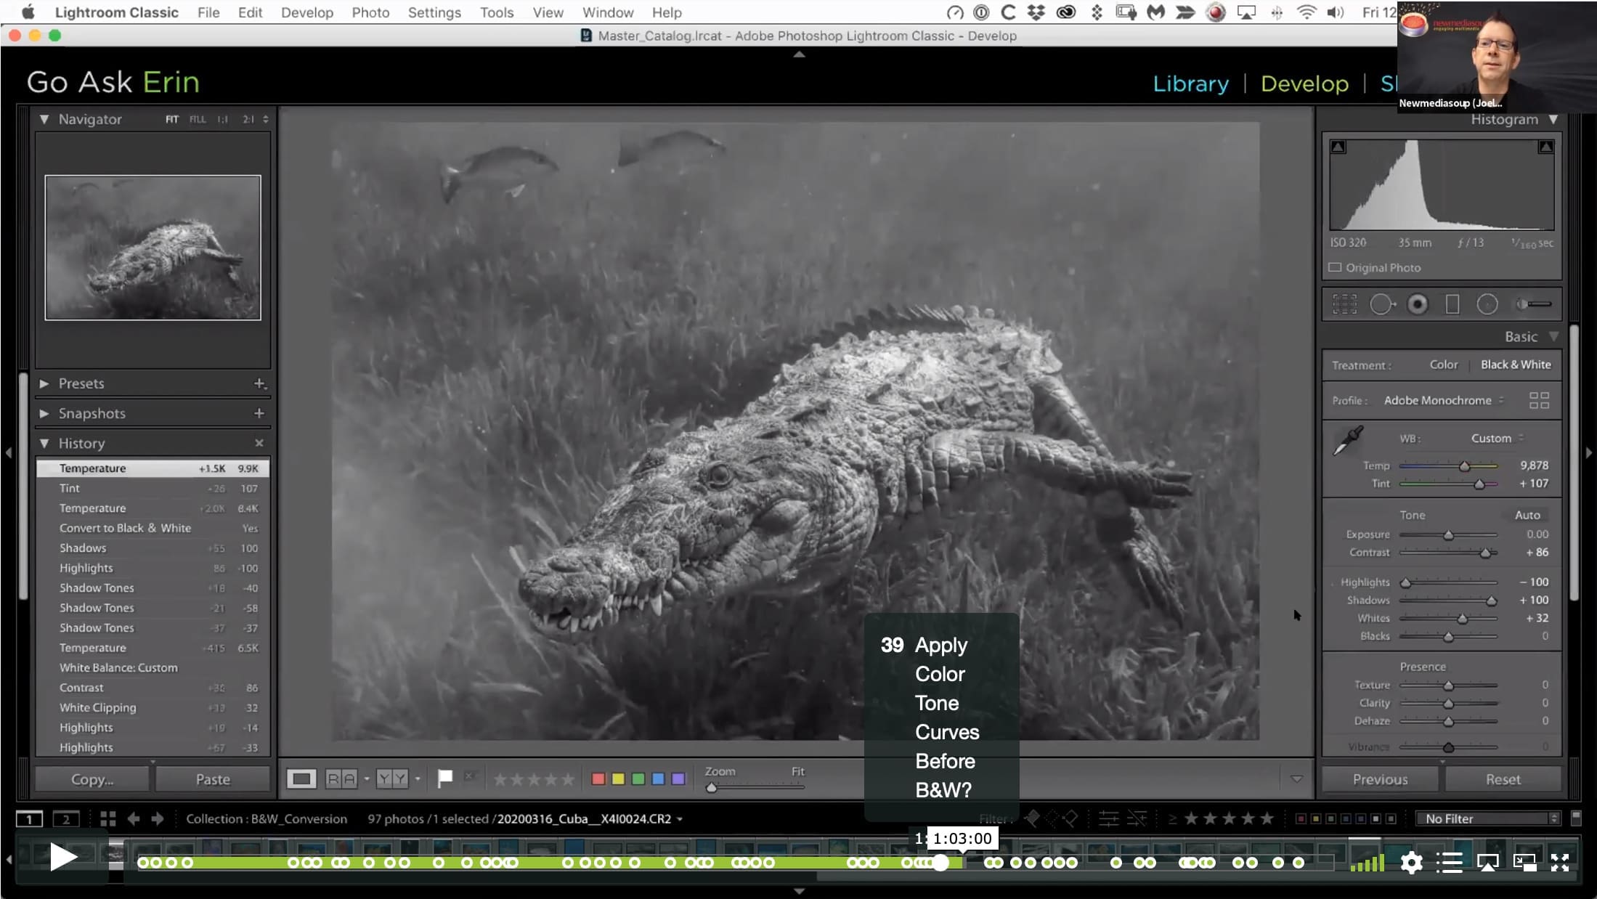The height and width of the screenshot is (899, 1597).
Task: Click the Contrast slider handle
Action: click(1485, 553)
